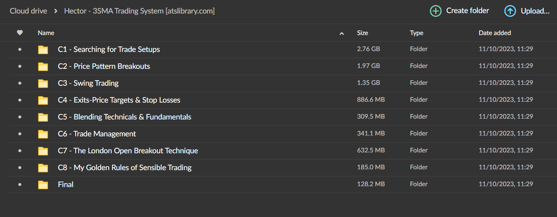Viewport: 557px width, 217px height.
Task: Click the Upload arrow icon
Action: 510,11
